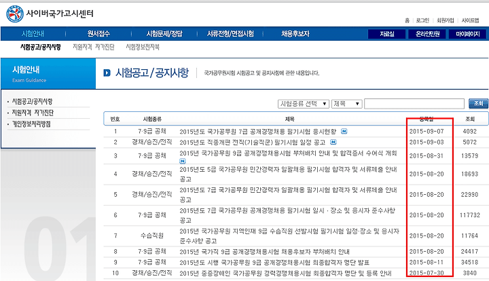This screenshot has width=489, height=281.
Task: Click date cell 2015-09-03
Action: (427, 142)
